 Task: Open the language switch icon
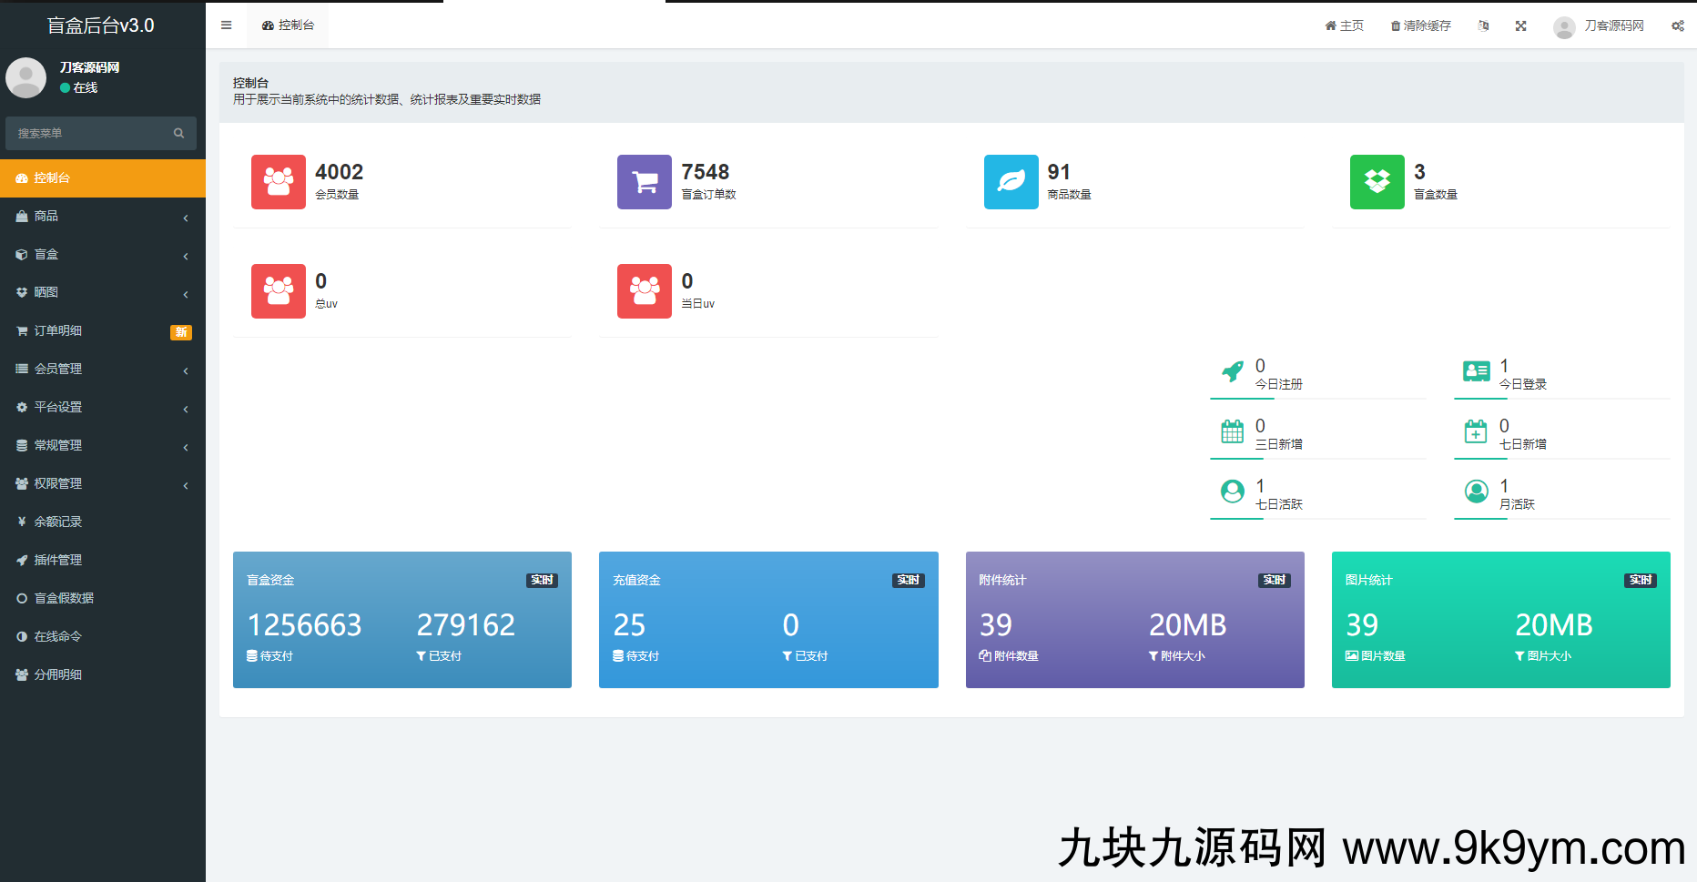click(x=1483, y=25)
